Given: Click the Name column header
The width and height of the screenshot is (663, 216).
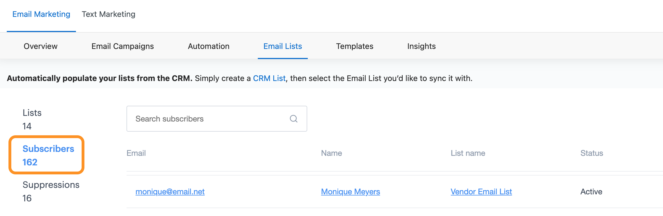Looking at the screenshot, I should (x=331, y=153).
